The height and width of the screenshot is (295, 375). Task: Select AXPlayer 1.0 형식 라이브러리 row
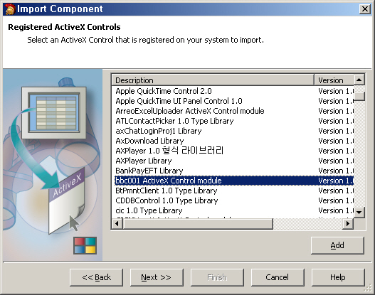pyautogui.click(x=234, y=151)
